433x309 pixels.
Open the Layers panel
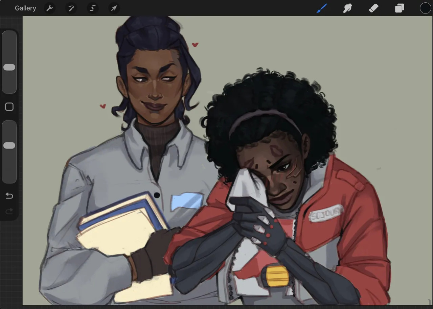point(400,8)
